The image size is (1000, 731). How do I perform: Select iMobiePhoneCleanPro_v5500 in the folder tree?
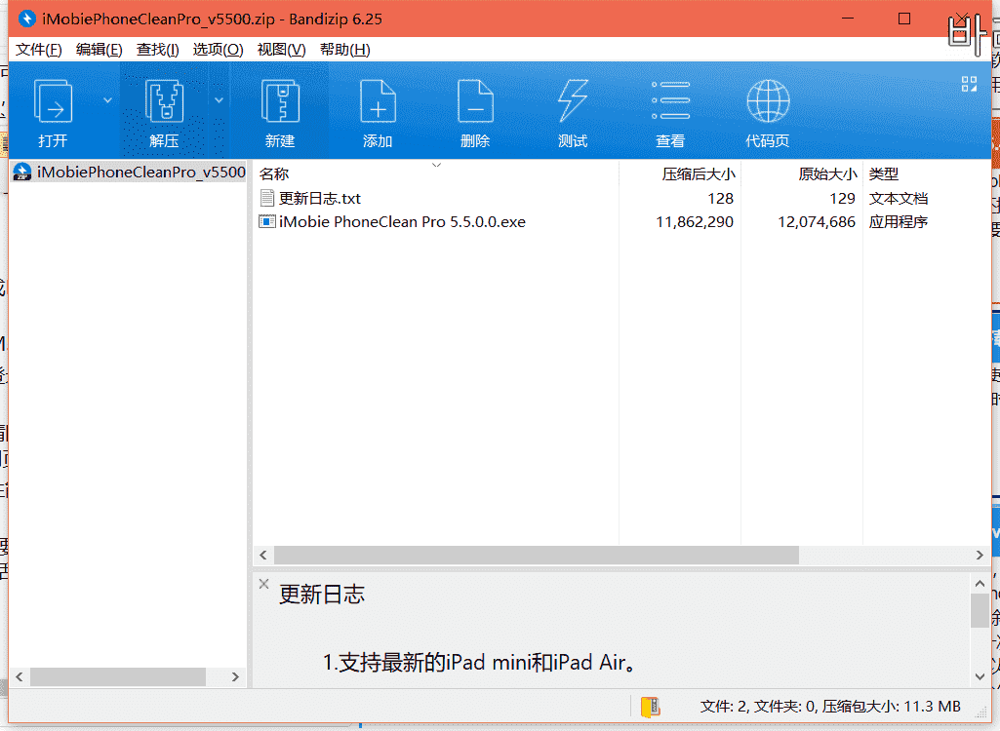click(140, 173)
